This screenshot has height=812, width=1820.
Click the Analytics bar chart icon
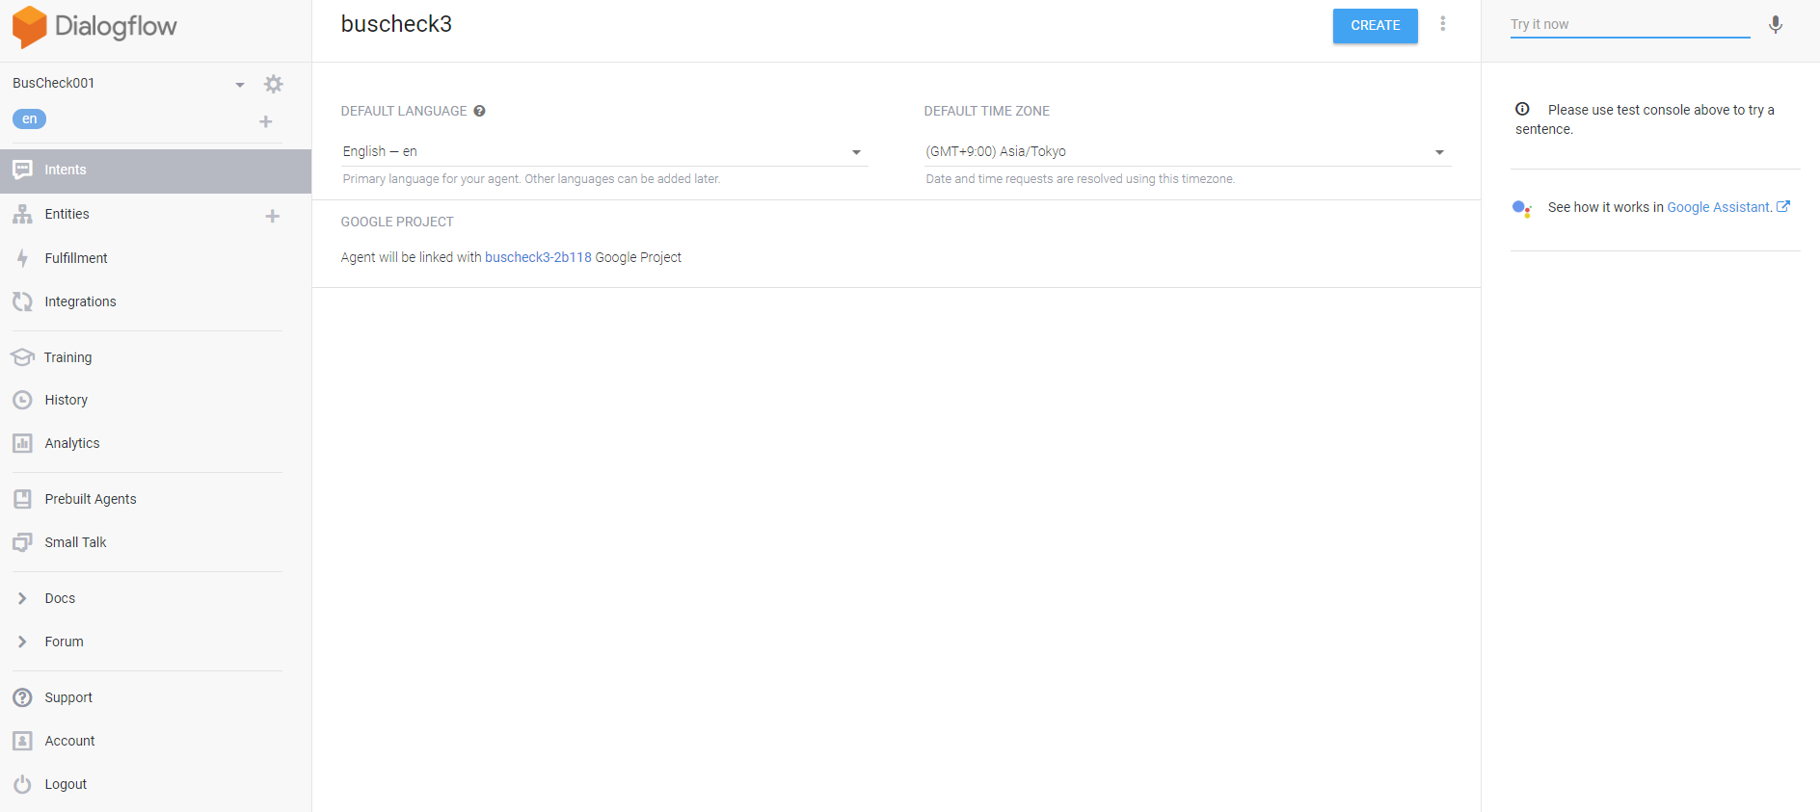click(x=22, y=443)
